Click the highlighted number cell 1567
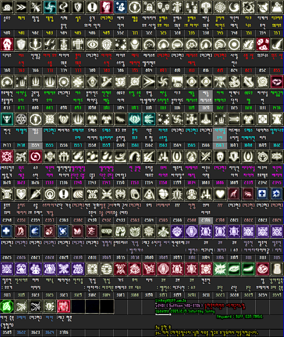284x337 pixels. (x=220, y=146)
